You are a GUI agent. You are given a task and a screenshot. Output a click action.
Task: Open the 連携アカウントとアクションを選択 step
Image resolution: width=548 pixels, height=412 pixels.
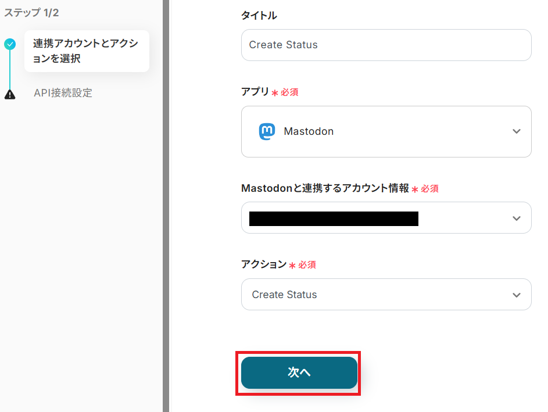coord(86,51)
